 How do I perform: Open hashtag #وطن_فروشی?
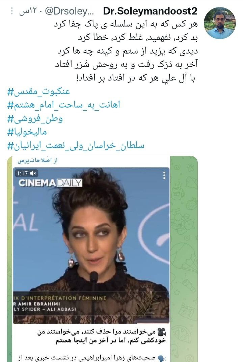click(35, 119)
